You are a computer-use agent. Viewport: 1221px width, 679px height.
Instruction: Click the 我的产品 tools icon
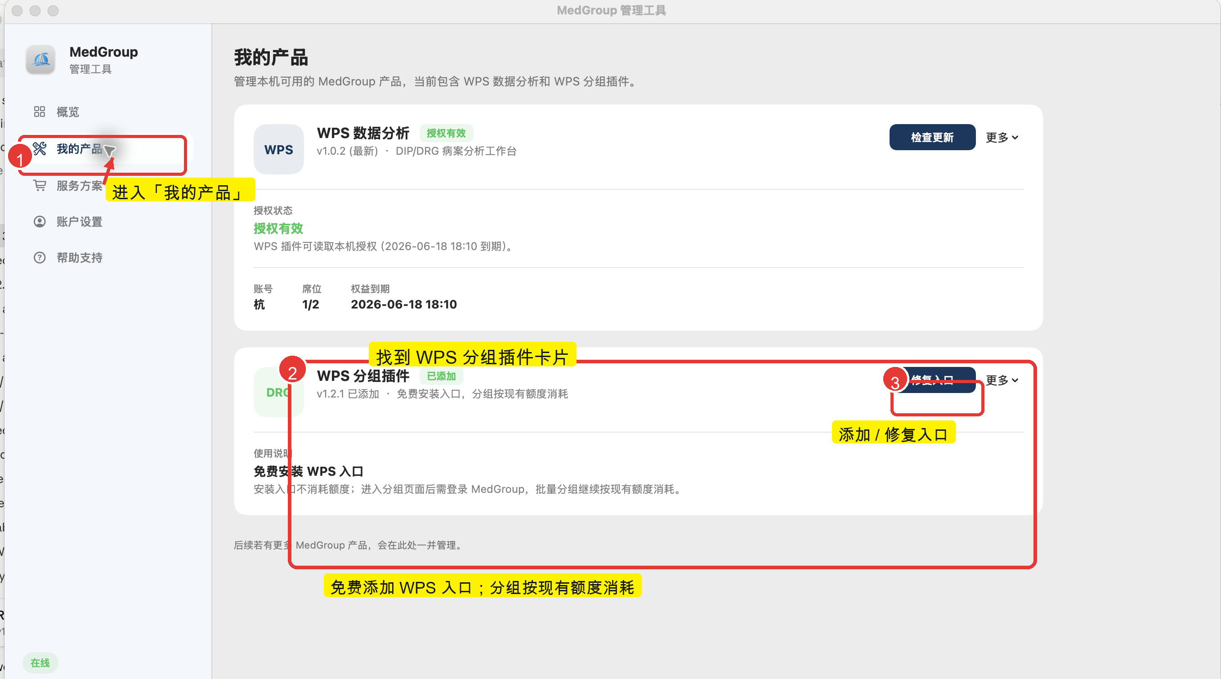coord(40,149)
